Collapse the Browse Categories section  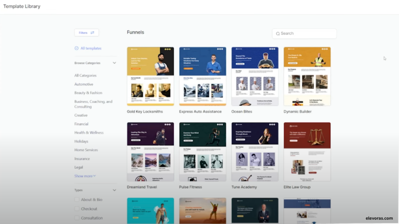coord(114,63)
